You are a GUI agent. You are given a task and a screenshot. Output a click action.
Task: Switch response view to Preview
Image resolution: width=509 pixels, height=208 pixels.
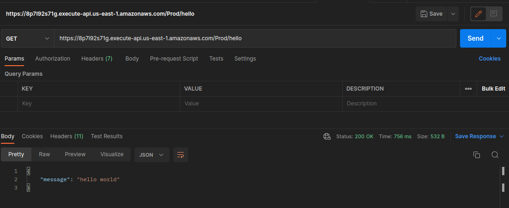[x=75, y=154]
